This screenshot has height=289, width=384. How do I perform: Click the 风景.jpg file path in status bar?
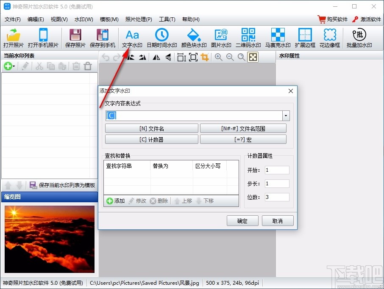(x=144, y=283)
